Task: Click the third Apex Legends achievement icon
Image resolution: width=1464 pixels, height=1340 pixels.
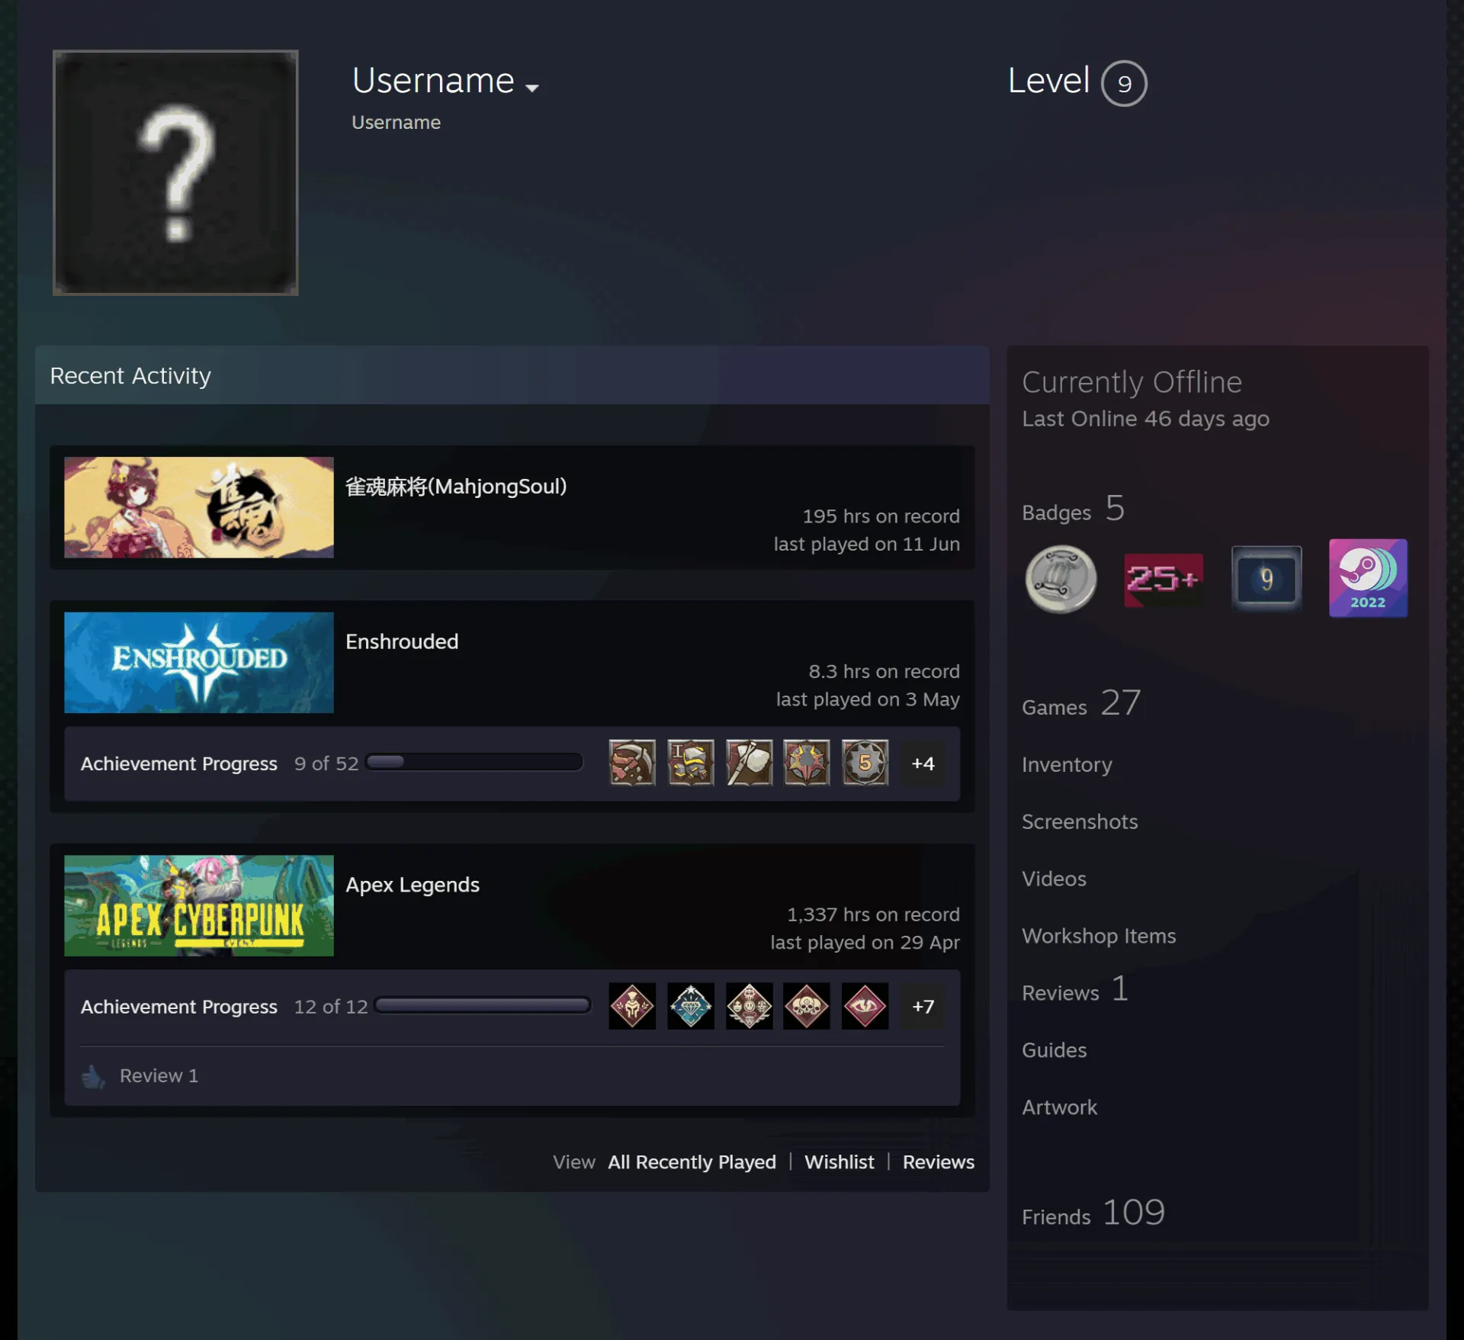Action: [x=749, y=1006]
